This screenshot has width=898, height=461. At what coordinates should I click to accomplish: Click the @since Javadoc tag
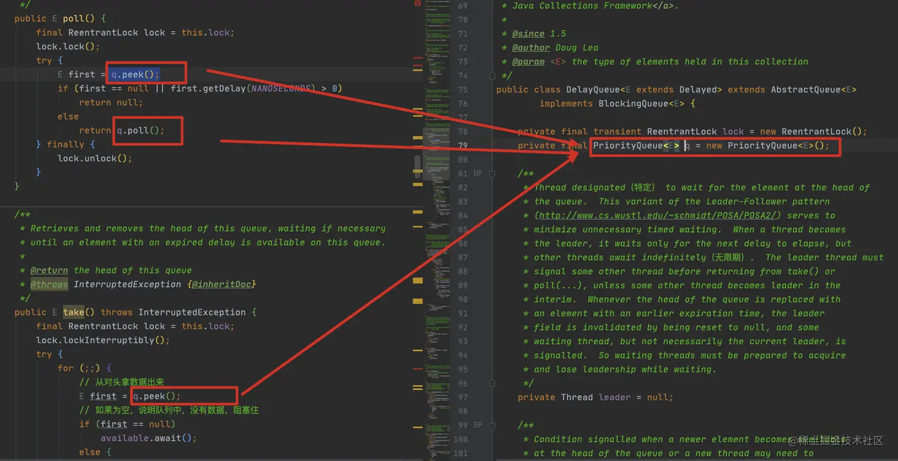click(528, 33)
